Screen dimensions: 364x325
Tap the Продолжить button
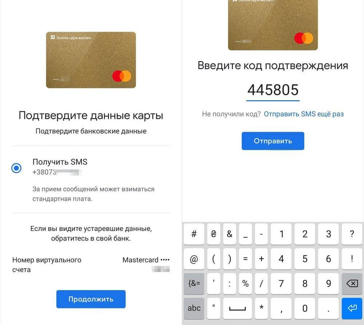pos(91,299)
